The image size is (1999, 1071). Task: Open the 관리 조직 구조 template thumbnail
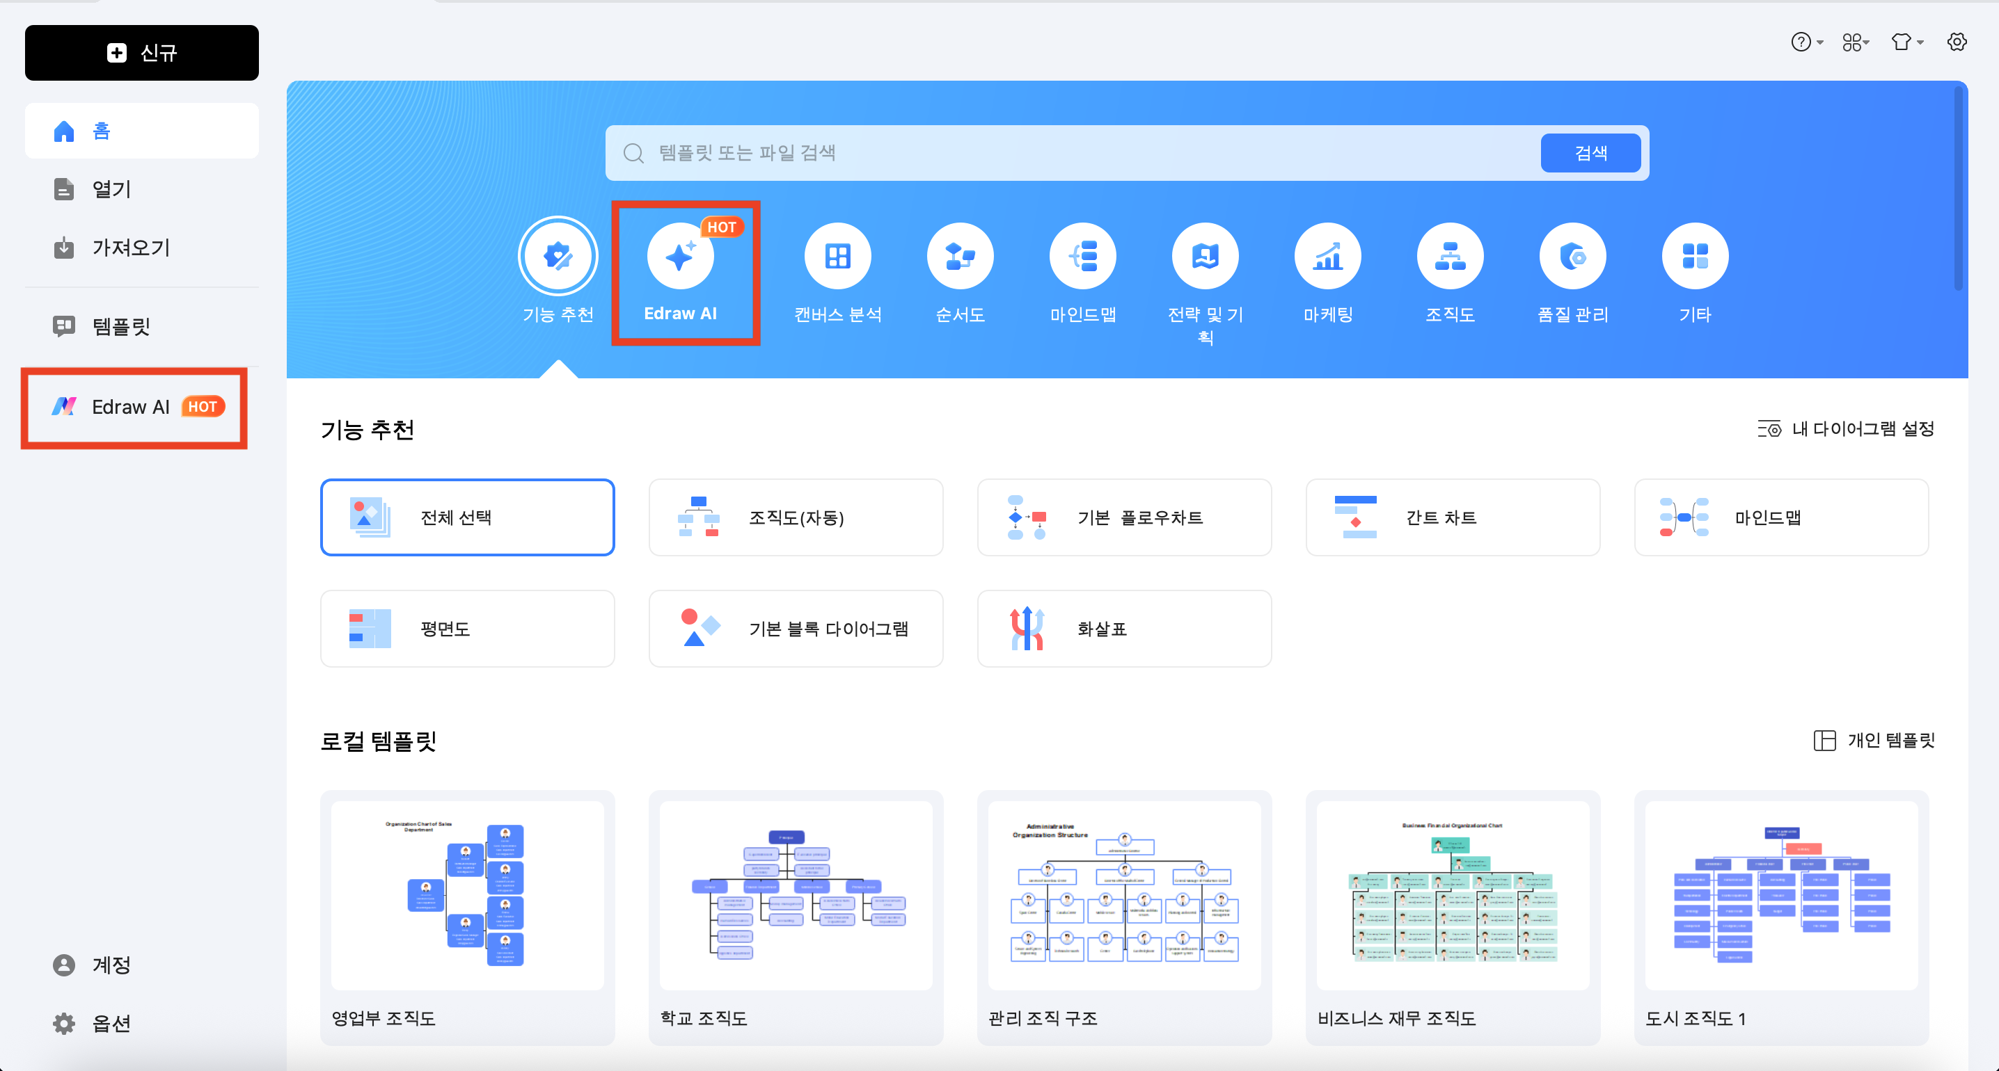click(x=1123, y=896)
